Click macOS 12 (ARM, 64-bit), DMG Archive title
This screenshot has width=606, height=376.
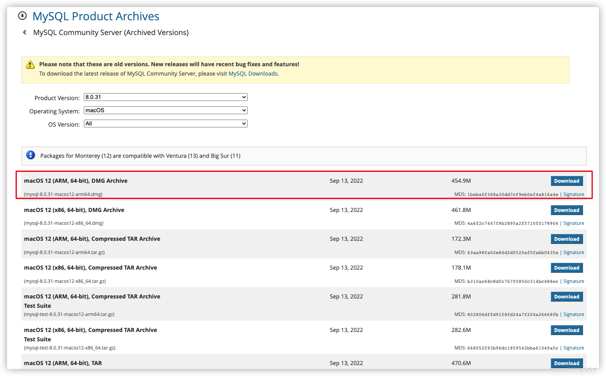(76, 181)
